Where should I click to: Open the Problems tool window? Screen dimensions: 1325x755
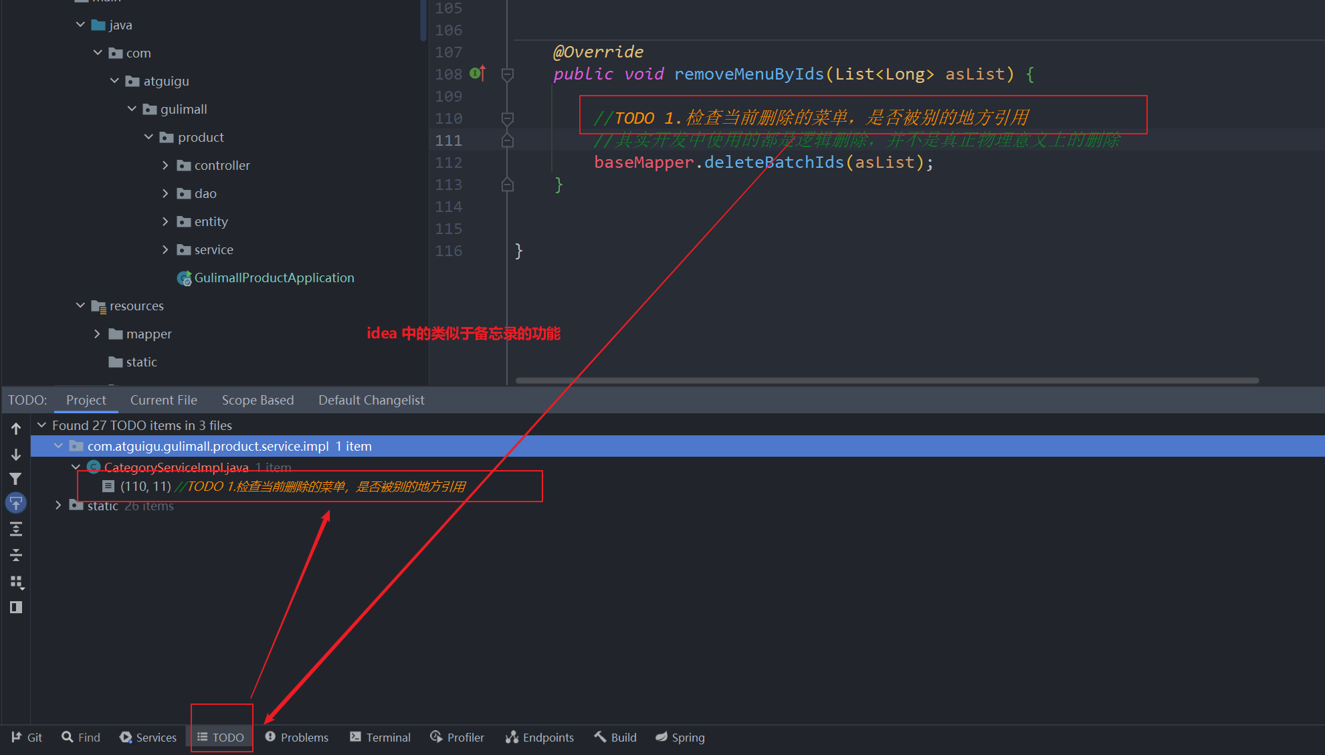(296, 737)
